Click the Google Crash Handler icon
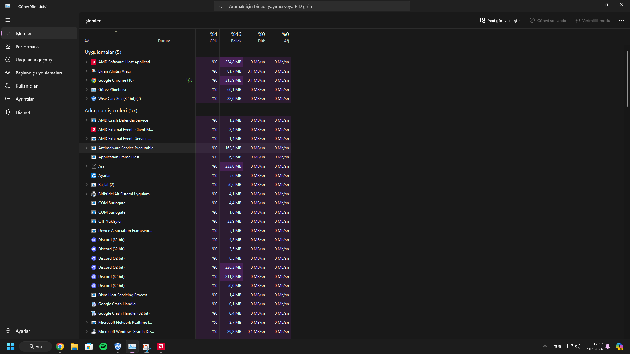This screenshot has width=630, height=354. click(x=94, y=304)
